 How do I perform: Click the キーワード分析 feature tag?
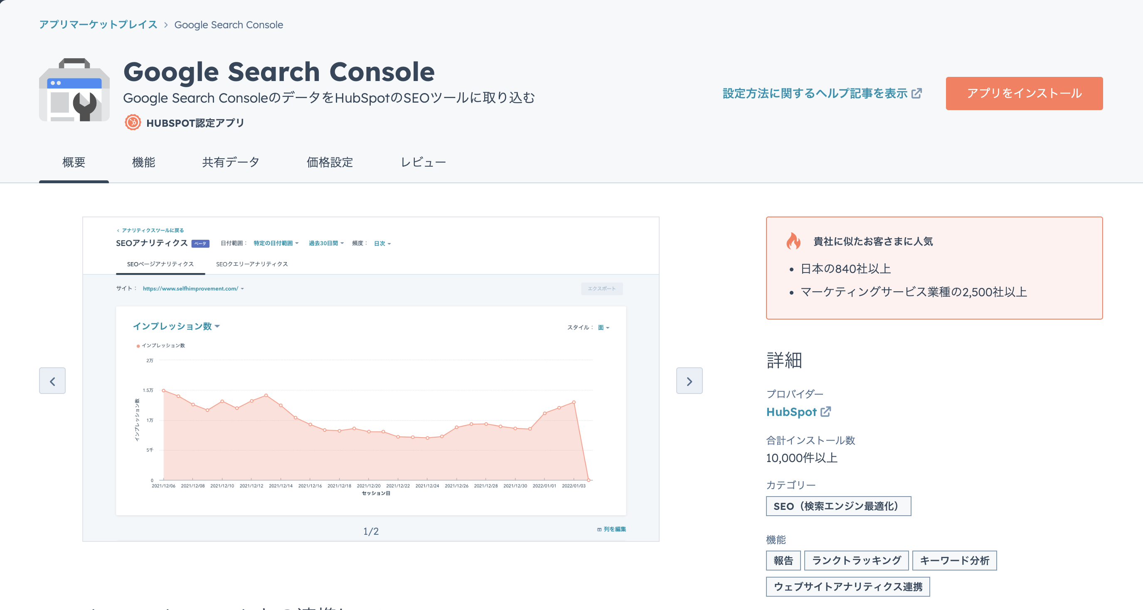point(954,561)
